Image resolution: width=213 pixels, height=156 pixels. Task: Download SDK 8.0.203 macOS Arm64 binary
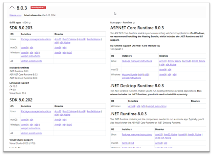(x=58, y=48)
